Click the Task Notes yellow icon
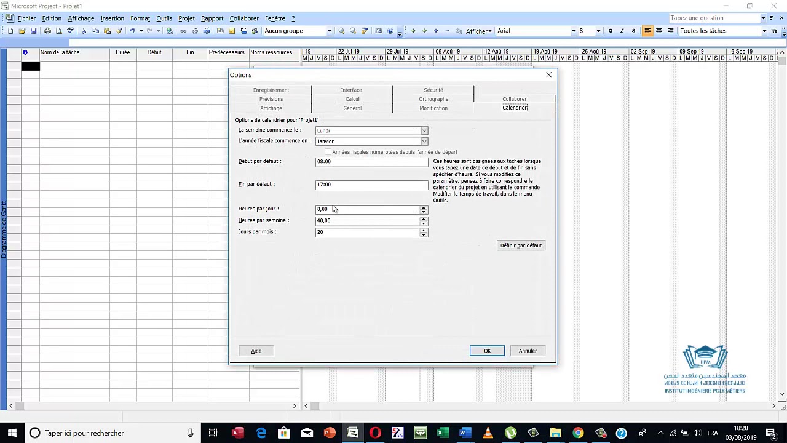Screen dimensions: 787x443 pyautogui.click(x=232, y=31)
